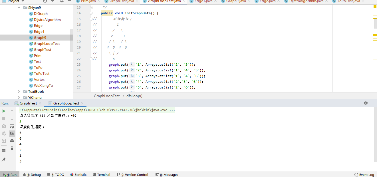Click the '深度优先遍历：' console line

tap(32, 127)
